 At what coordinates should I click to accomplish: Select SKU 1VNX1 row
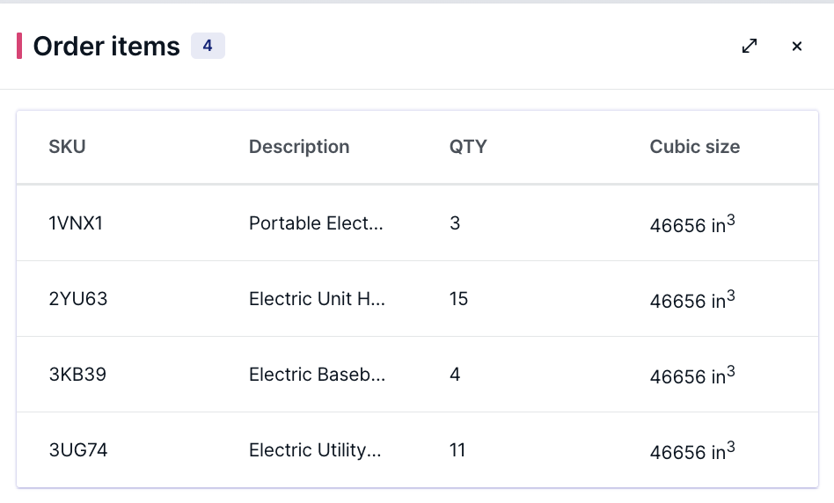click(x=418, y=223)
